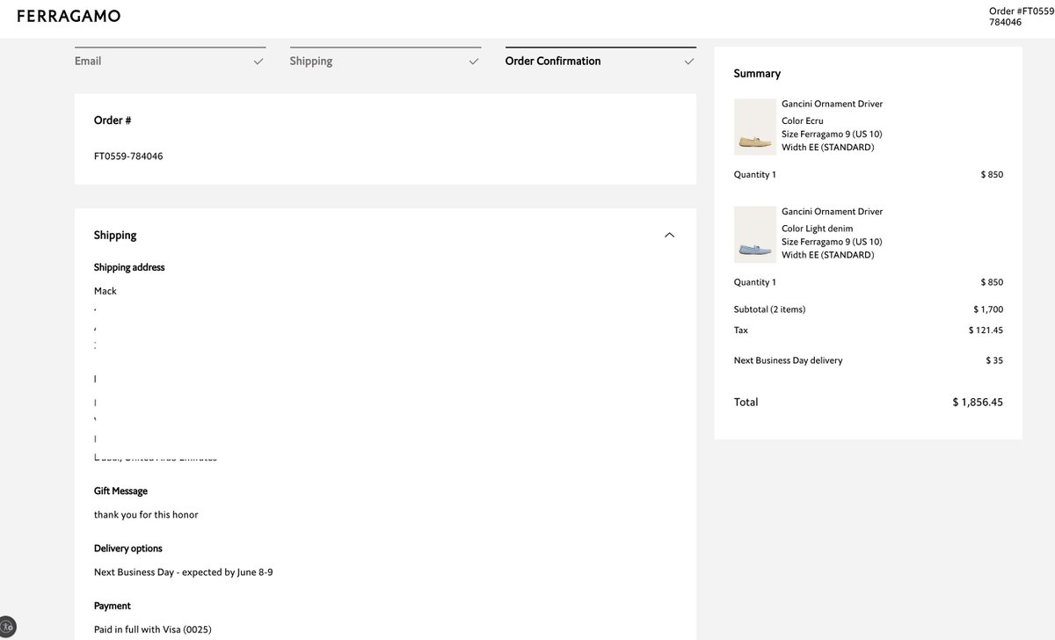Click the total amount $ 1,856.45

tap(978, 403)
